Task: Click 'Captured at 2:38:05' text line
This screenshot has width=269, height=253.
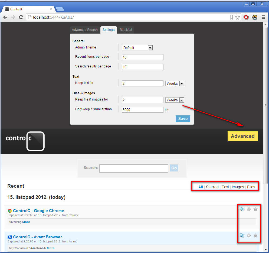Action: pyautogui.click(x=43, y=215)
